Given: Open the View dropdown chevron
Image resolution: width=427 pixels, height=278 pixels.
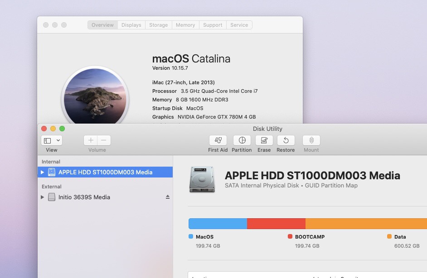Looking at the screenshot, I should click(x=58, y=140).
